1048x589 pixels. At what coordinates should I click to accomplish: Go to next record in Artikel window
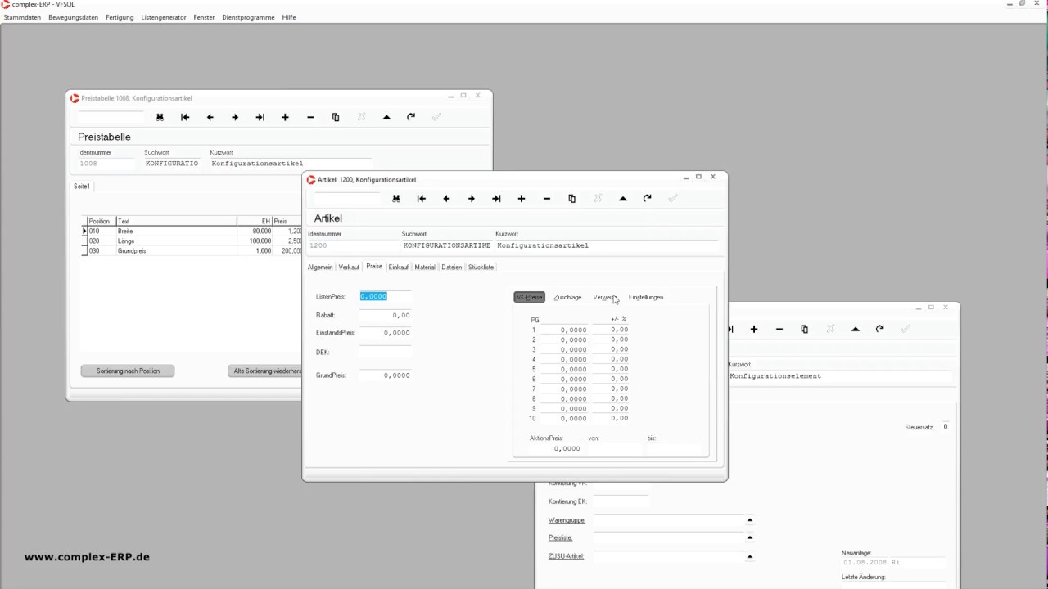(x=472, y=199)
